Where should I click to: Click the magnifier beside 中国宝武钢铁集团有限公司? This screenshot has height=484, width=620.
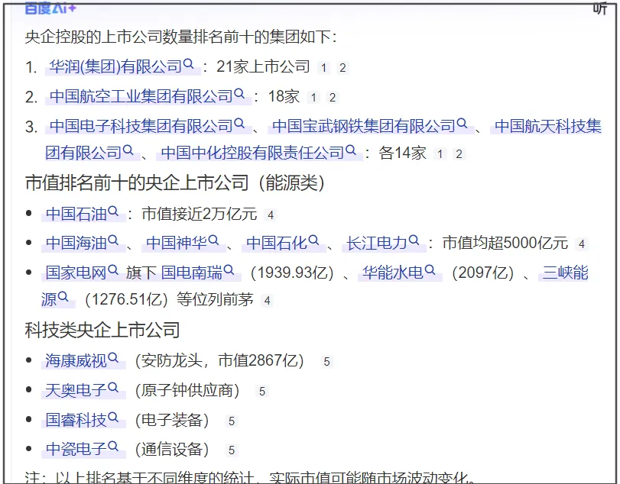(x=462, y=123)
